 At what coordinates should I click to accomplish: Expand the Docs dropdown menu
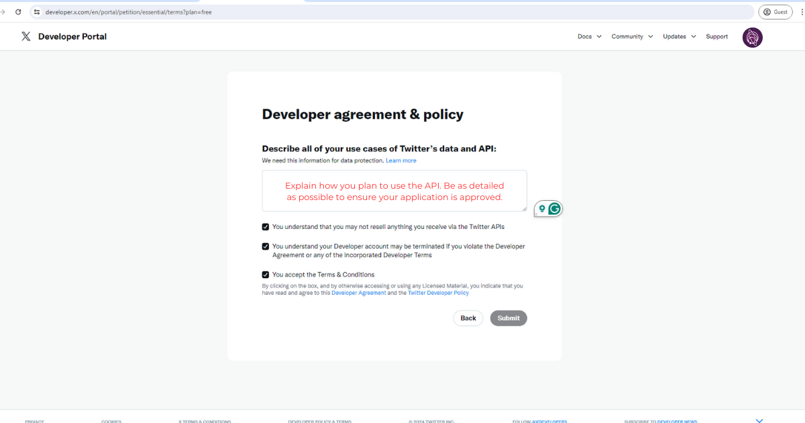(x=589, y=37)
